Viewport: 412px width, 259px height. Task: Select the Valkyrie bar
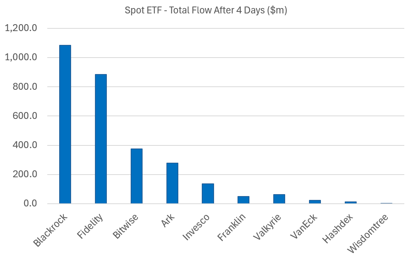[279, 199]
